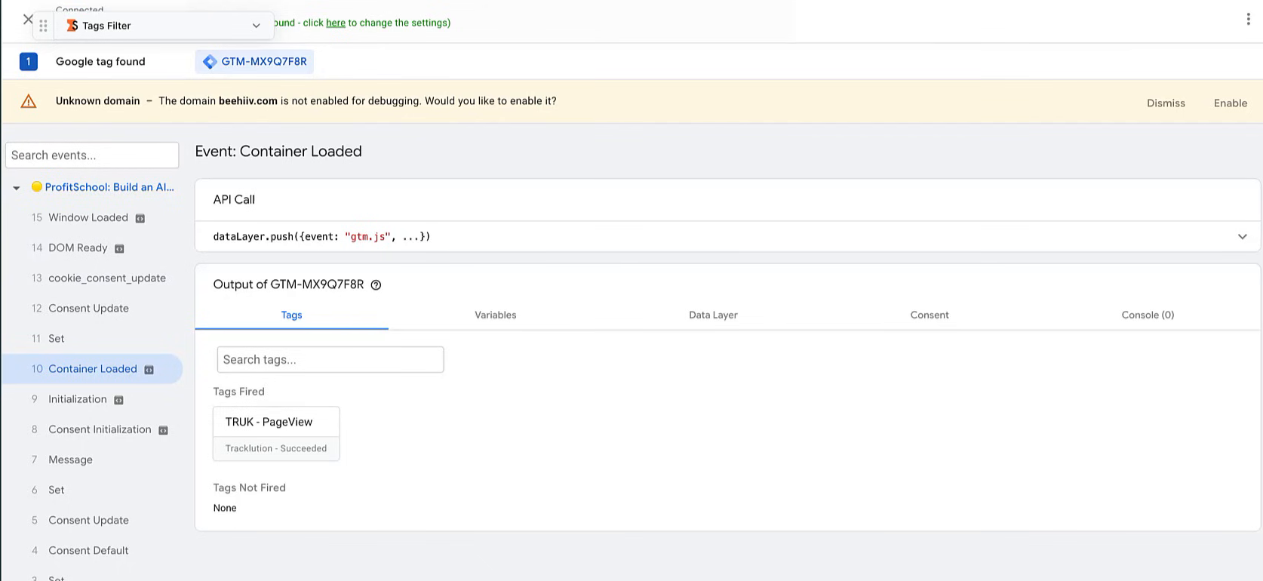This screenshot has width=1263, height=581.
Task: Switch to the Data Layer tab
Action: 713,315
